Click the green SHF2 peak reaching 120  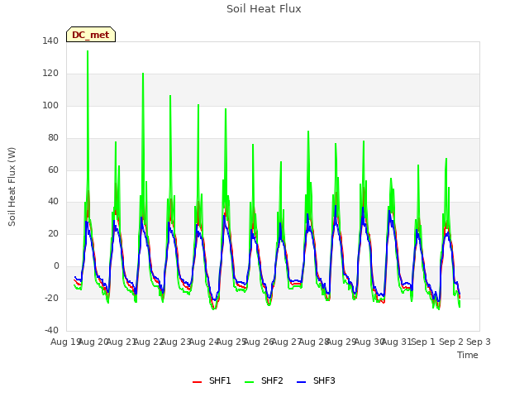click(x=143, y=74)
